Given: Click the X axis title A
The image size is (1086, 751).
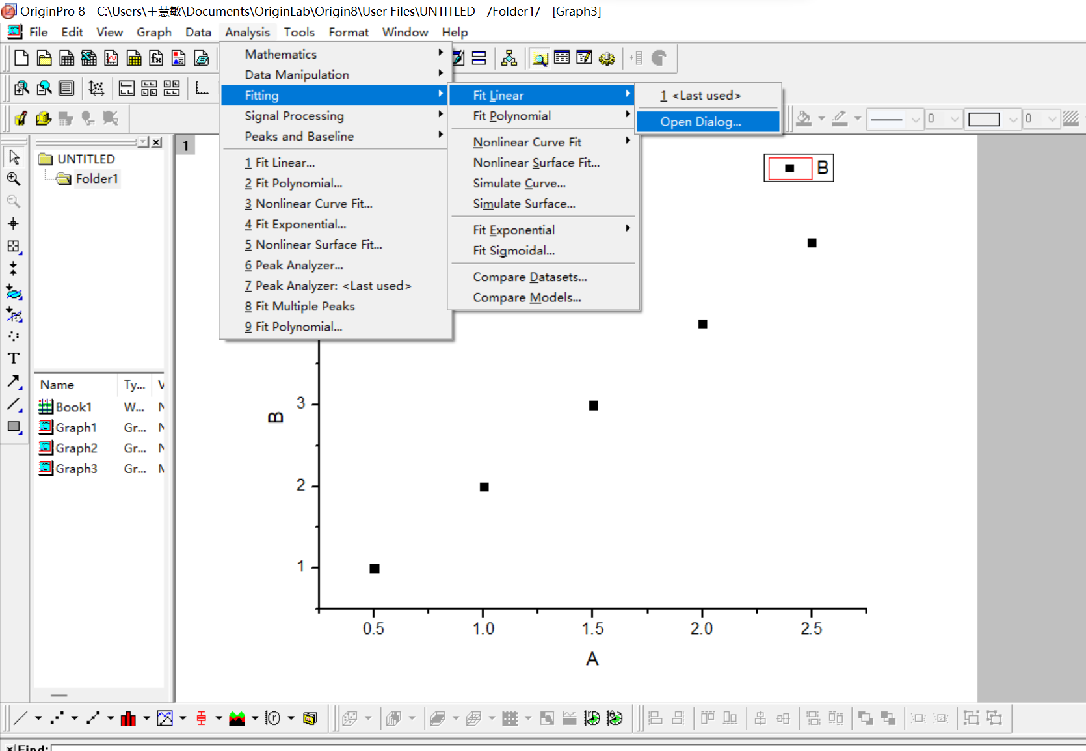Looking at the screenshot, I should click(x=592, y=659).
